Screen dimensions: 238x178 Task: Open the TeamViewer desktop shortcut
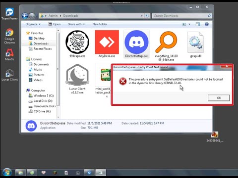(9, 14)
